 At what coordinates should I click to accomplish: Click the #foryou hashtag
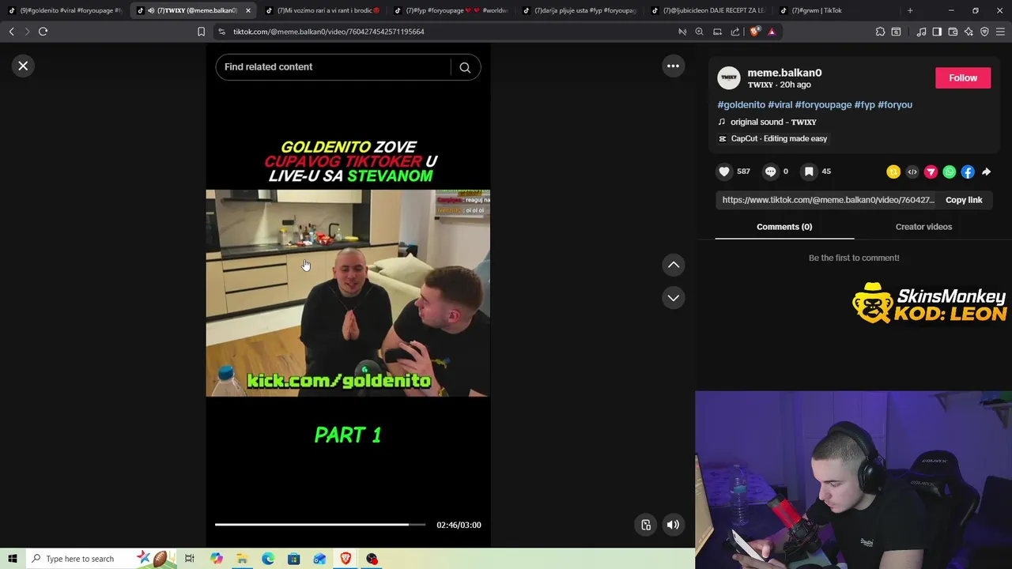pyautogui.click(x=895, y=104)
